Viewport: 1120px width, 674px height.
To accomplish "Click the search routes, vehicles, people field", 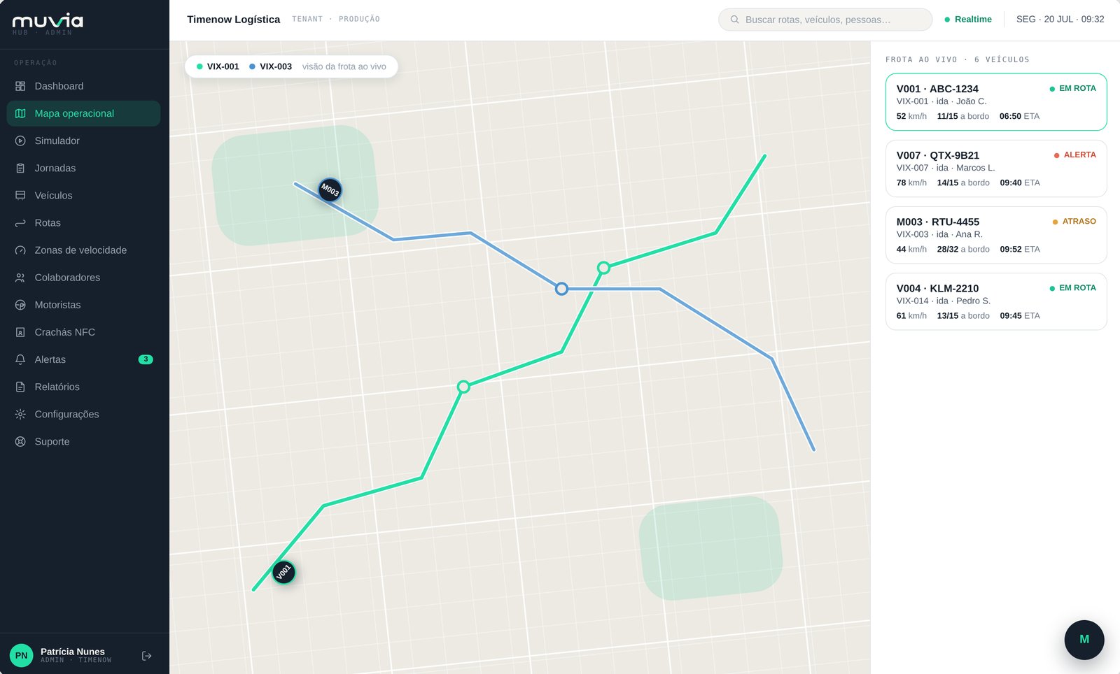I will pyautogui.click(x=825, y=20).
